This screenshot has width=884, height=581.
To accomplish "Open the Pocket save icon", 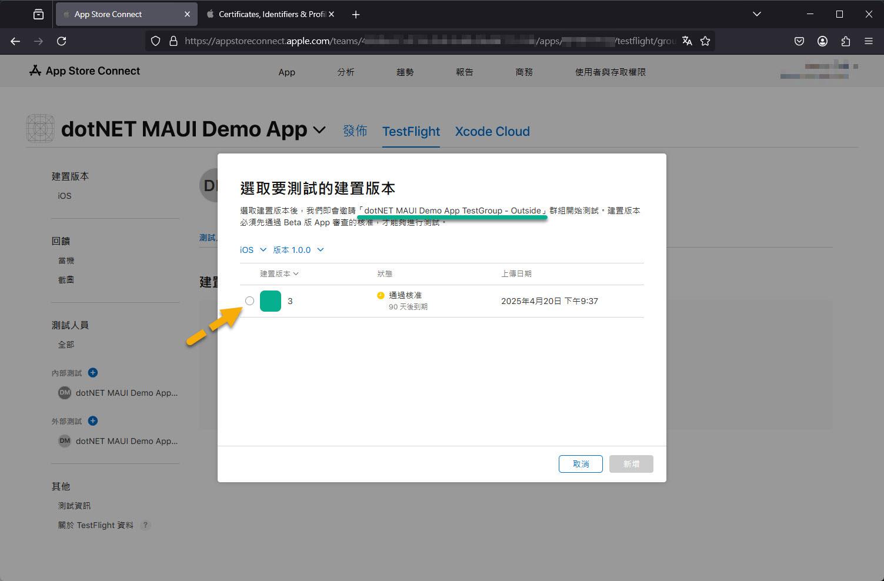I will 799,41.
